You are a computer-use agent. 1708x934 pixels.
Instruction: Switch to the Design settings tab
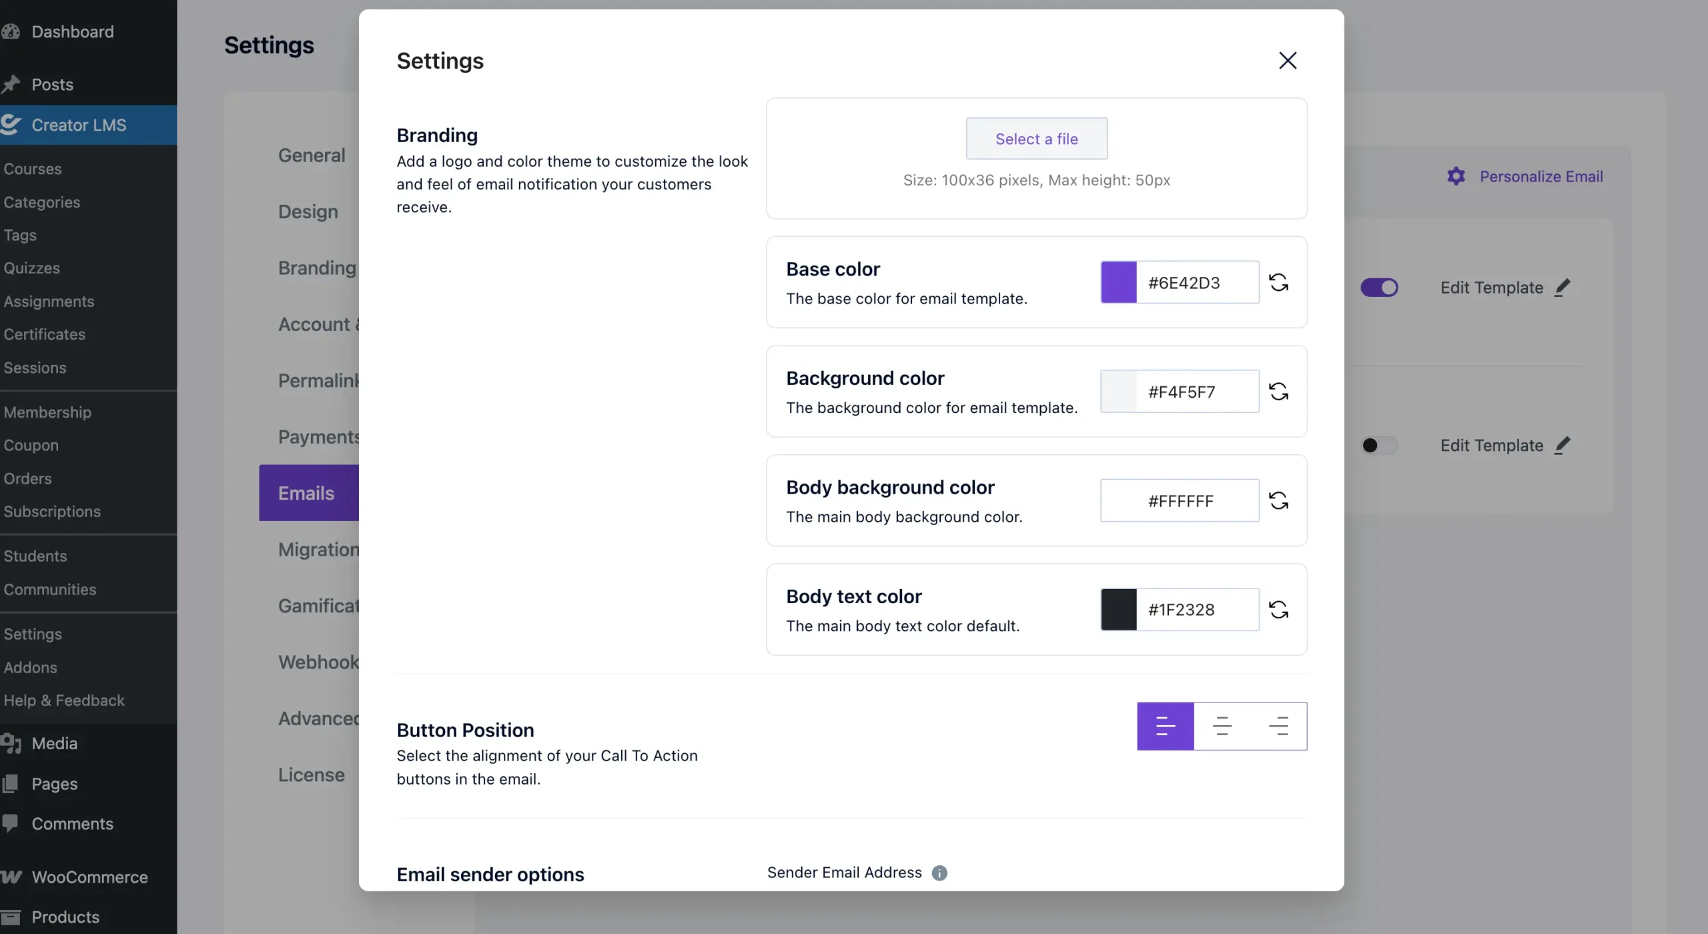tap(308, 211)
